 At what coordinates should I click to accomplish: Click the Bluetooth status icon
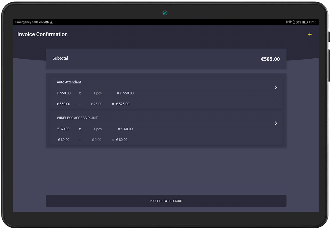[x=287, y=22]
